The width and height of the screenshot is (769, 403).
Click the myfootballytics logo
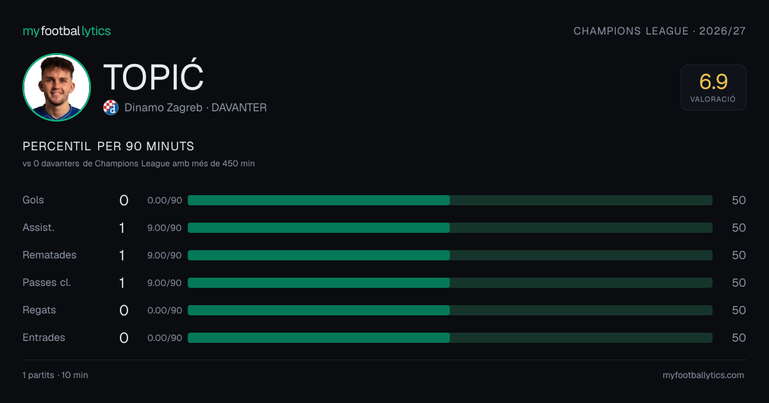pyautogui.click(x=67, y=31)
